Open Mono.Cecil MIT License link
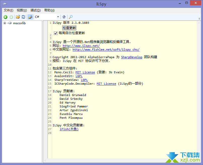The height and width of the screenshot is (165, 203). pos(85,72)
